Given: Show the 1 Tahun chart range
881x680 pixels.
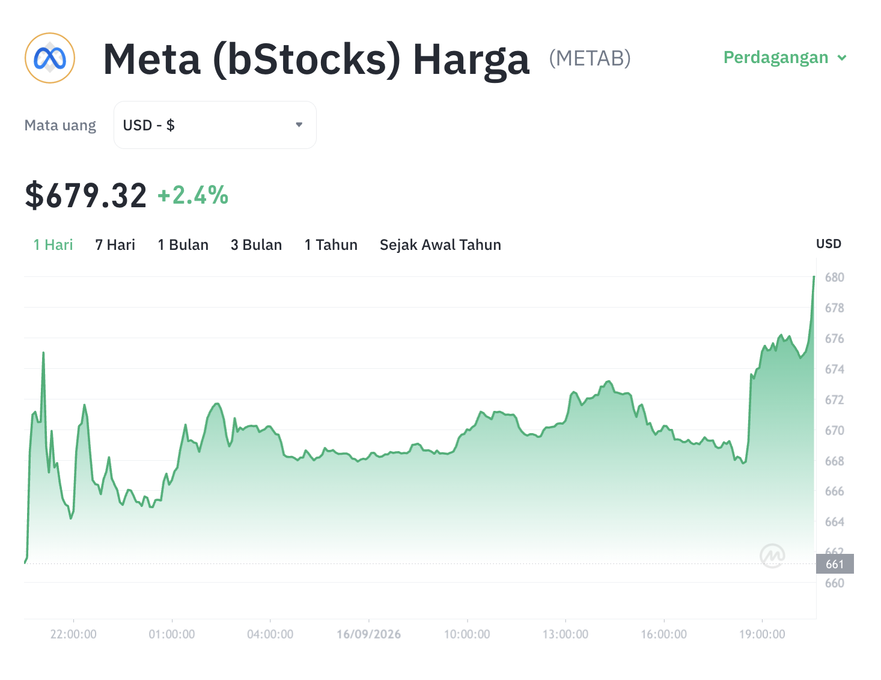Looking at the screenshot, I should pyautogui.click(x=331, y=245).
